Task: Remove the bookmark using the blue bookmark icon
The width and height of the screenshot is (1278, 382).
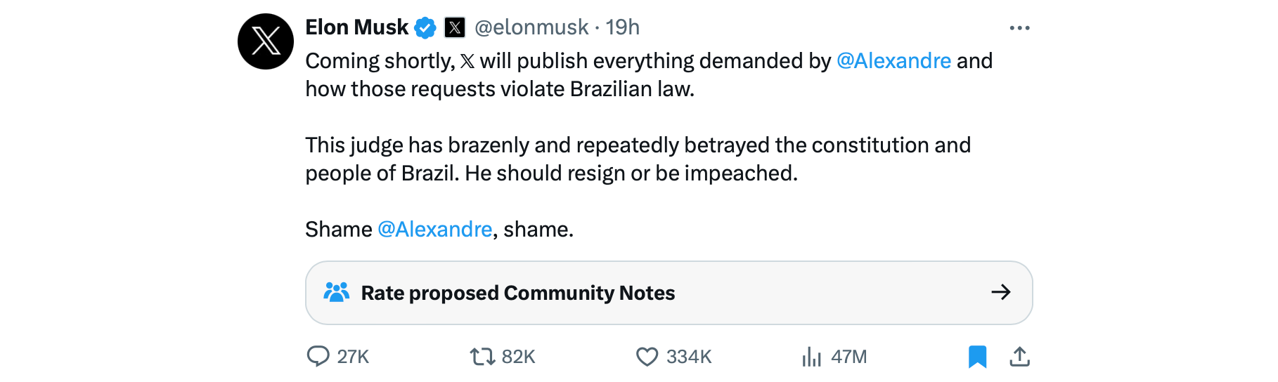Action: point(977,357)
